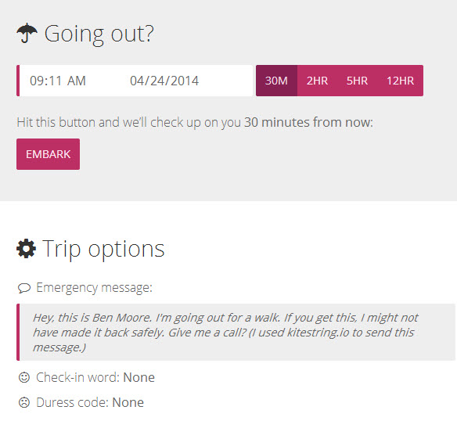This screenshot has width=457, height=439.
Task: Click the frowning face duress code icon
Action: coord(24,402)
